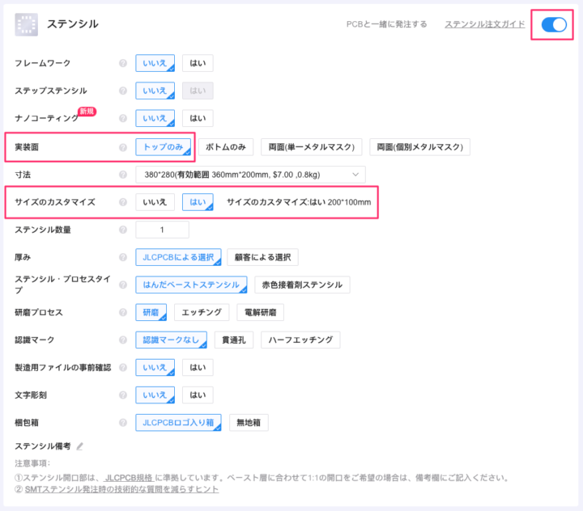The width and height of the screenshot is (583, 511).
Task: Select はい for フレームワーク
Action: 198,63
